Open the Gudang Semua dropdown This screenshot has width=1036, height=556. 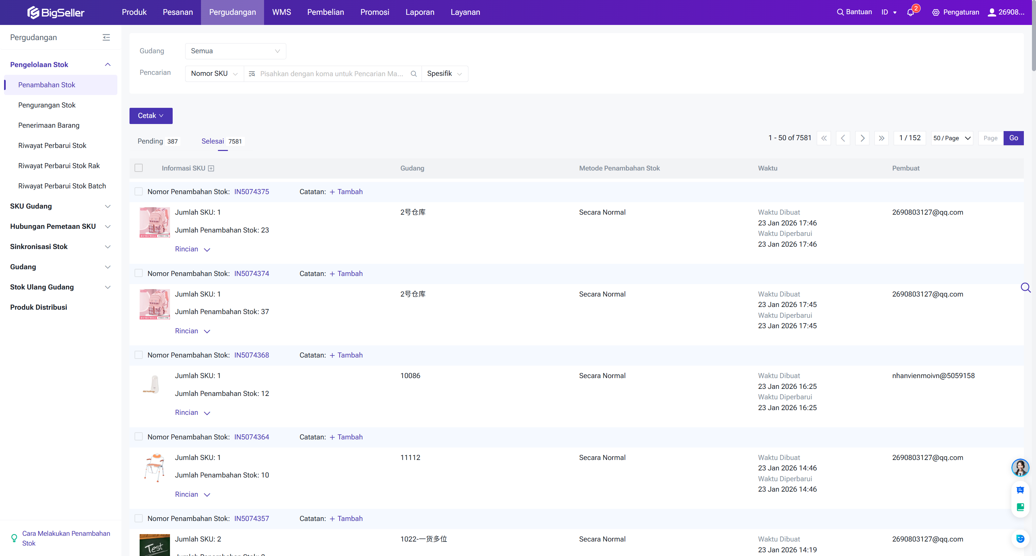point(235,51)
